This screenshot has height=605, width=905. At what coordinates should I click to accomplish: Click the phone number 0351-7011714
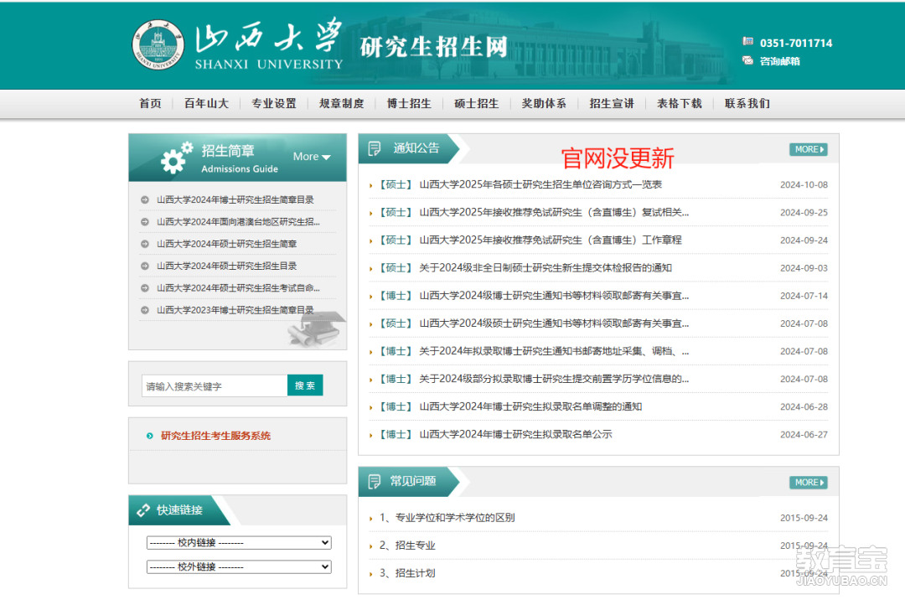tap(796, 43)
